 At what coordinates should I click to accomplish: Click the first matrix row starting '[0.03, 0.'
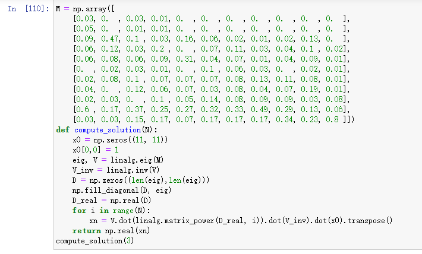click(x=212, y=19)
